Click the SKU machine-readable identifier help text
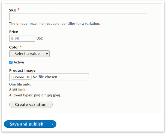Screen dimensions: 166x134 [55, 23]
